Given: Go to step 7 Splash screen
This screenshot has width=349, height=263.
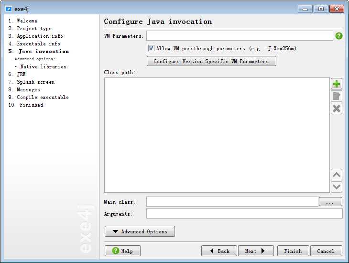Looking at the screenshot, I should [32, 82].
